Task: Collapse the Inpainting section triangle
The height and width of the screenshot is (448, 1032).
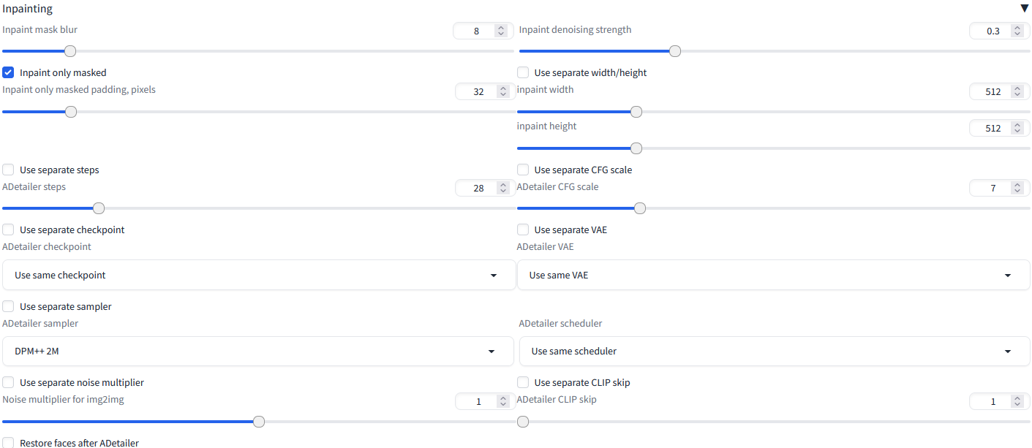Action: (x=1024, y=9)
